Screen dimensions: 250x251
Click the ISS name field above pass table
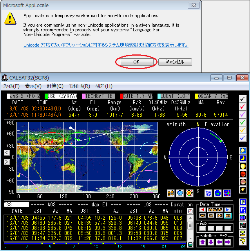(x=16, y=204)
